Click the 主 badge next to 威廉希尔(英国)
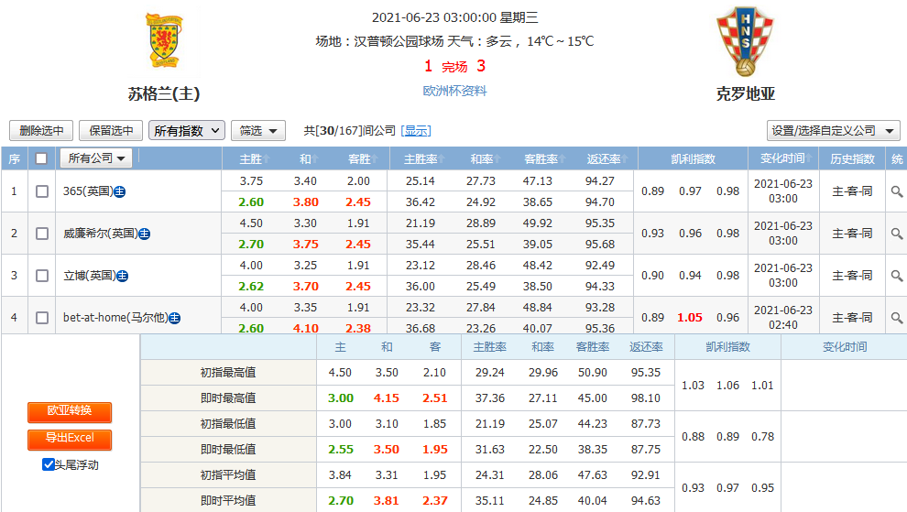Screen dimensions: 907x512 point(145,234)
